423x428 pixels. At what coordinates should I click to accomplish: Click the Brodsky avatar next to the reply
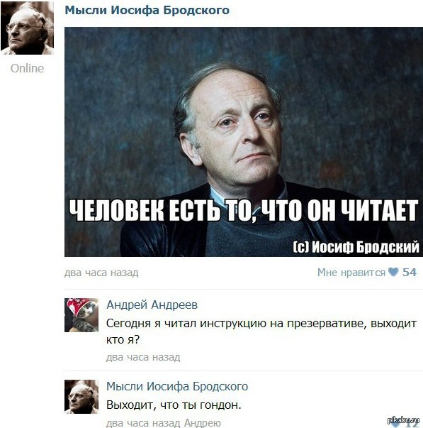[81, 397]
